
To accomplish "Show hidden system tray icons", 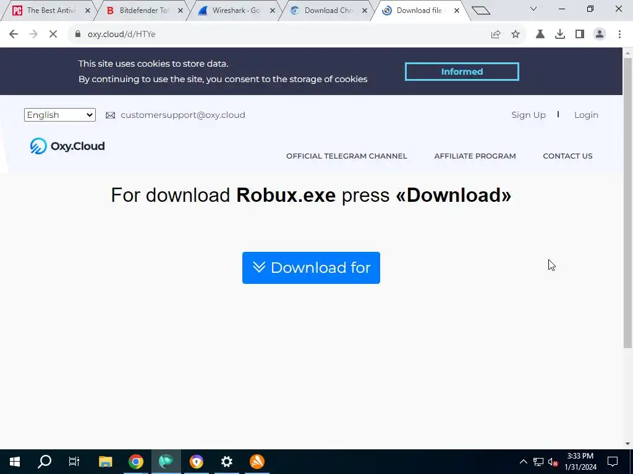I will [523, 462].
